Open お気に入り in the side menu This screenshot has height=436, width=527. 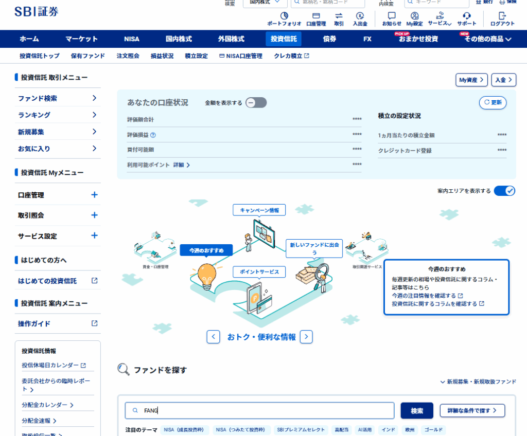58,149
